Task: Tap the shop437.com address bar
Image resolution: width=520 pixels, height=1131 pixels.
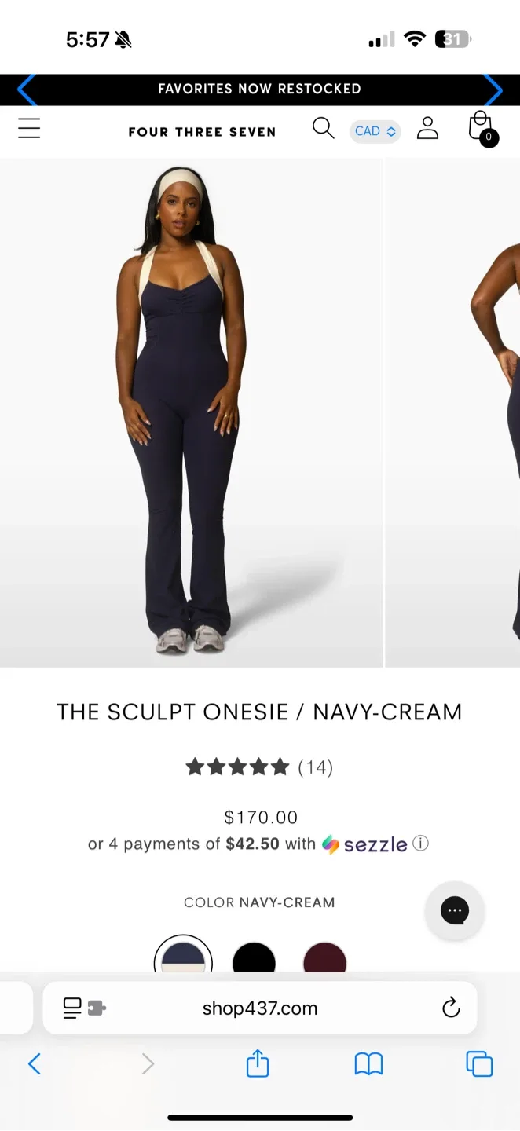Action: (x=260, y=1008)
